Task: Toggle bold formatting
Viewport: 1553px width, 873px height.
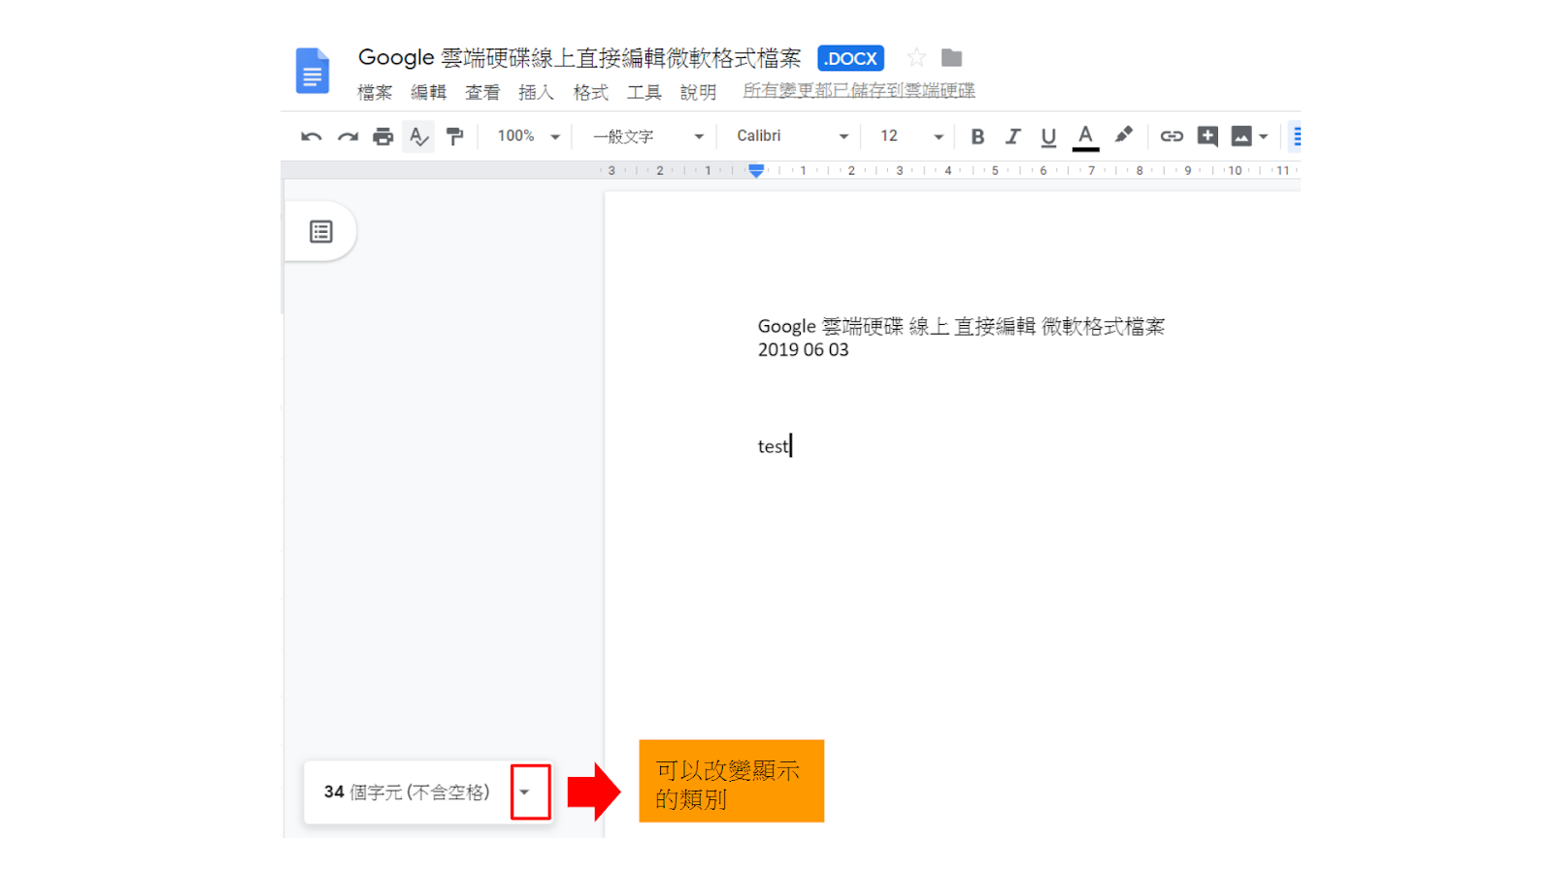Action: click(x=977, y=137)
